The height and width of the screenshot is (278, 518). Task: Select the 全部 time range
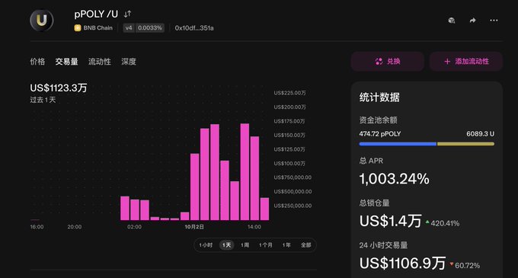click(x=306, y=245)
